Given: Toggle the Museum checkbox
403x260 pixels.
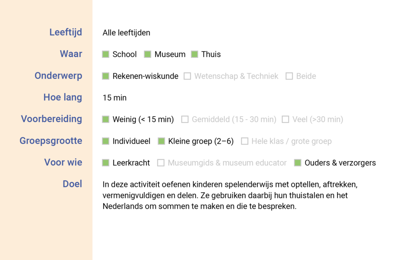Looking at the screenshot, I should click(x=148, y=55).
